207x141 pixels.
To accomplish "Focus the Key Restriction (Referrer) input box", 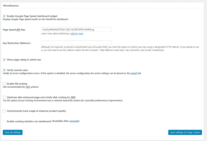I will coord(76,43).
